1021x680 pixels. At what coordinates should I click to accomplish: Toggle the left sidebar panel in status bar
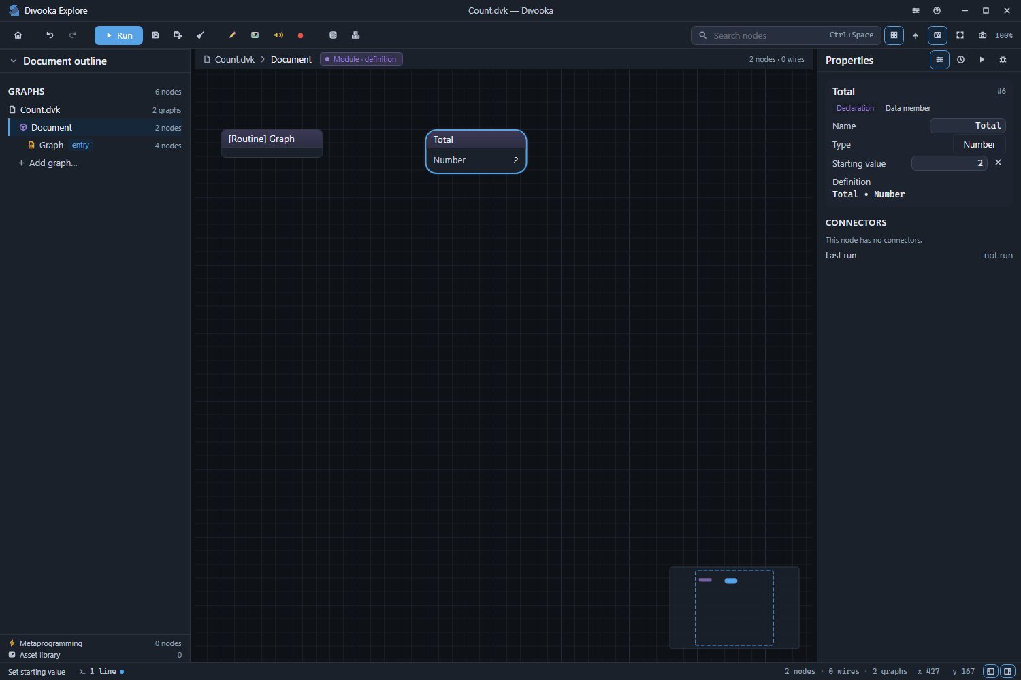pyautogui.click(x=991, y=671)
